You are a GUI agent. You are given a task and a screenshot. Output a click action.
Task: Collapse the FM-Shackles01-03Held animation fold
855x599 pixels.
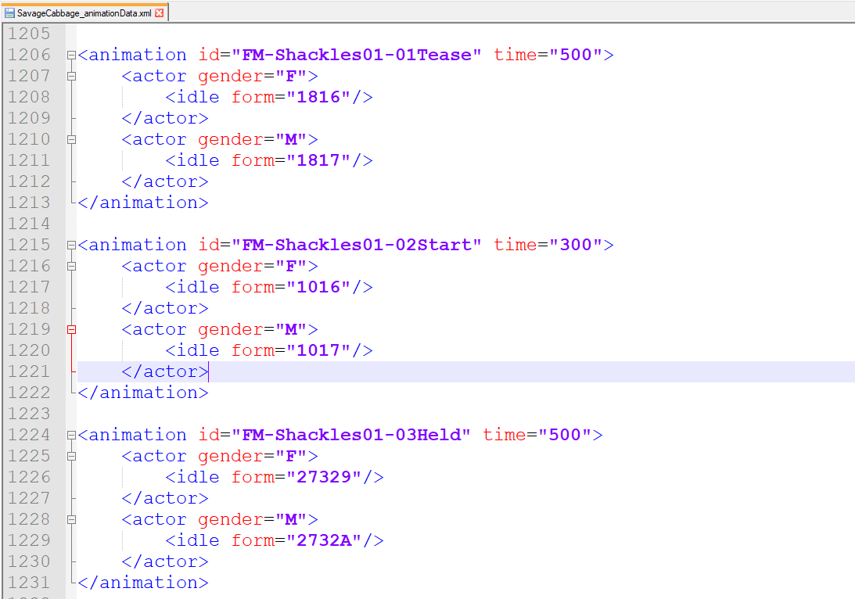click(x=71, y=436)
